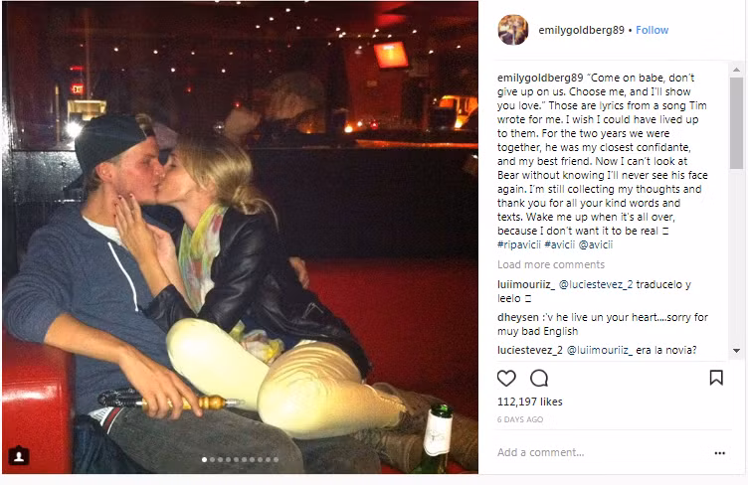Jump to the last carousel dot

(x=276, y=460)
